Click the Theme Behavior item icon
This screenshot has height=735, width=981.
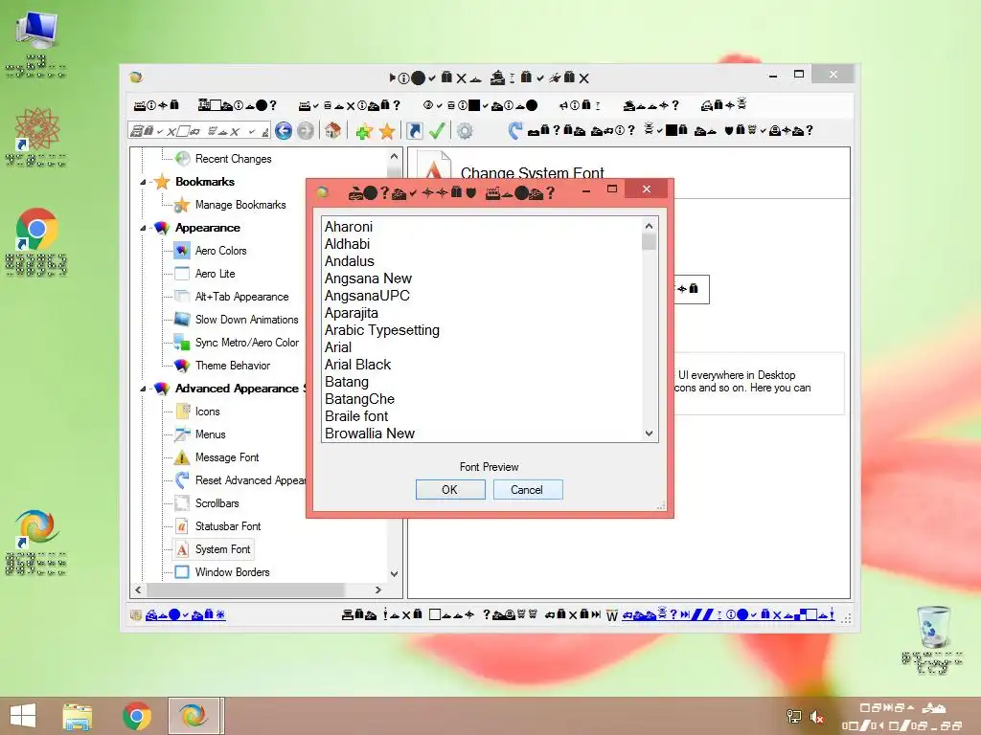[x=182, y=366]
